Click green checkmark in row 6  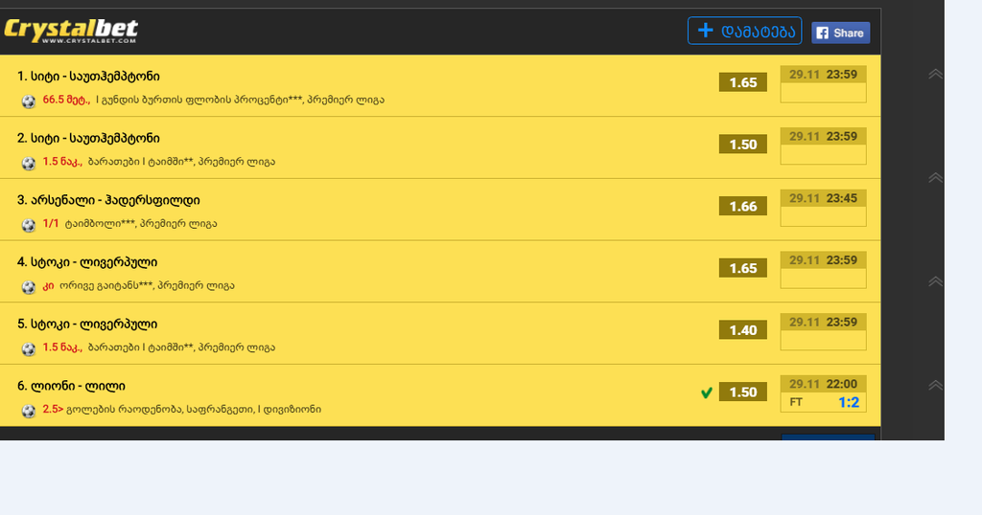(x=707, y=392)
